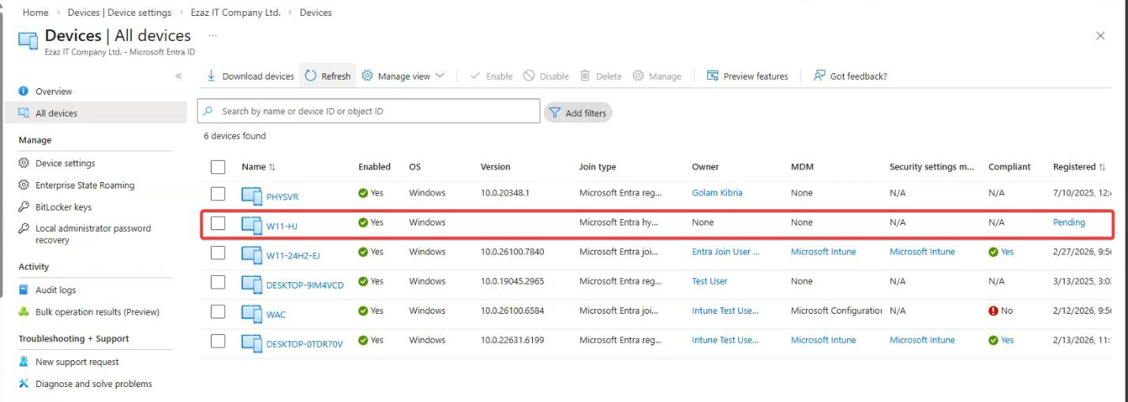Image resolution: width=1128 pixels, height=402 pixels.
Task: Click the device icon beside W11-24H2-EJ
Action: (x=252, y=255)
